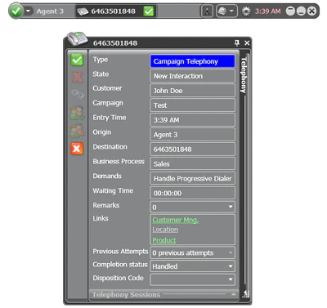Click the orange X end interaction button
The image size is (327, 308).
[x=77, y=149]
